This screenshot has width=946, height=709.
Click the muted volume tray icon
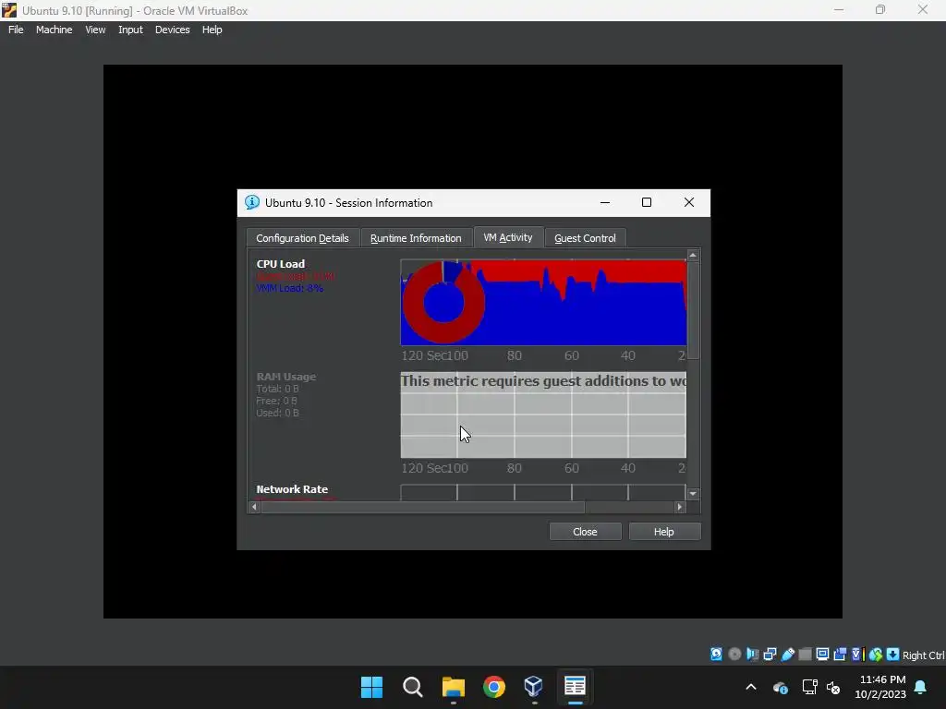click(x=833, y=687)
